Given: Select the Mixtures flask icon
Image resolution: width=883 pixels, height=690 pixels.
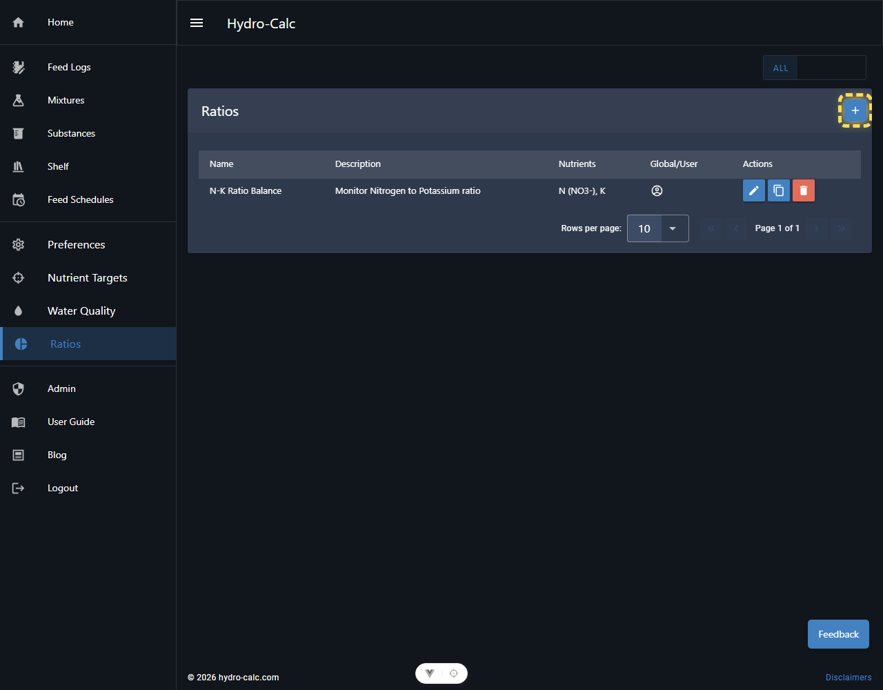Looking at the screenshot, I should click(19, 100).
